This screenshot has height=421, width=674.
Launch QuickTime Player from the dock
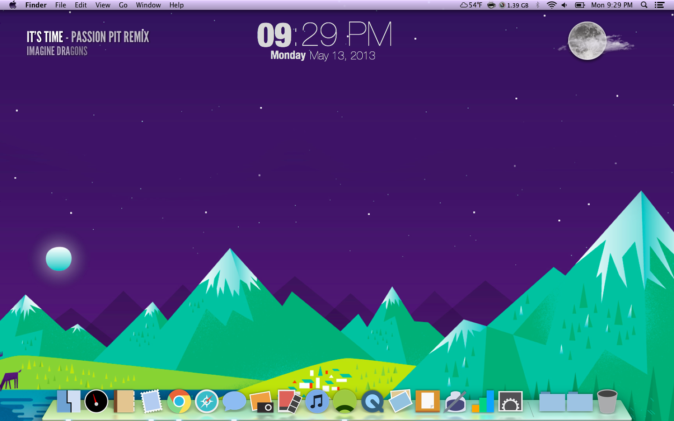click(373, 401)
